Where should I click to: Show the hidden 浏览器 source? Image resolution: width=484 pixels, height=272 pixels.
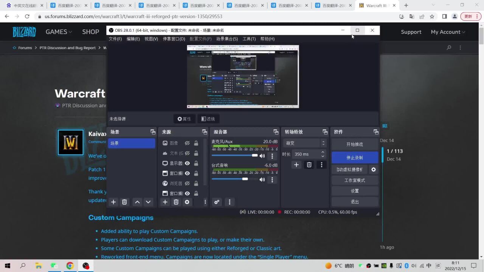pyautogui.click(x=187, y=183)
